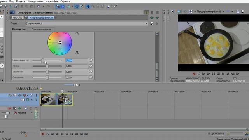Toggle loop playback in timeline transport
Image resolution: width=249 pixels, height=140 pixels.
tap(47, 134)
